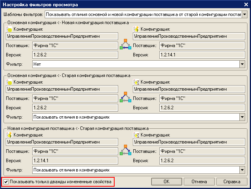Screen dimensions: 251x189
Task: Click group title 'Основная конфигурация <- Старая конфигурация поставщика'
Action: (x=69, y=75)
